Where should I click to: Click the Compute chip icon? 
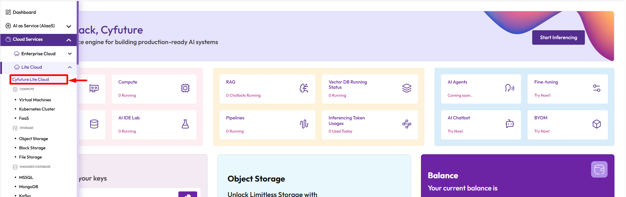[x=185, y=88]
